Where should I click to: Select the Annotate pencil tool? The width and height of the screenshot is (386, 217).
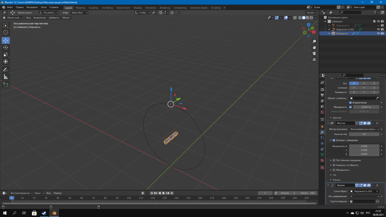pos(6,70)
